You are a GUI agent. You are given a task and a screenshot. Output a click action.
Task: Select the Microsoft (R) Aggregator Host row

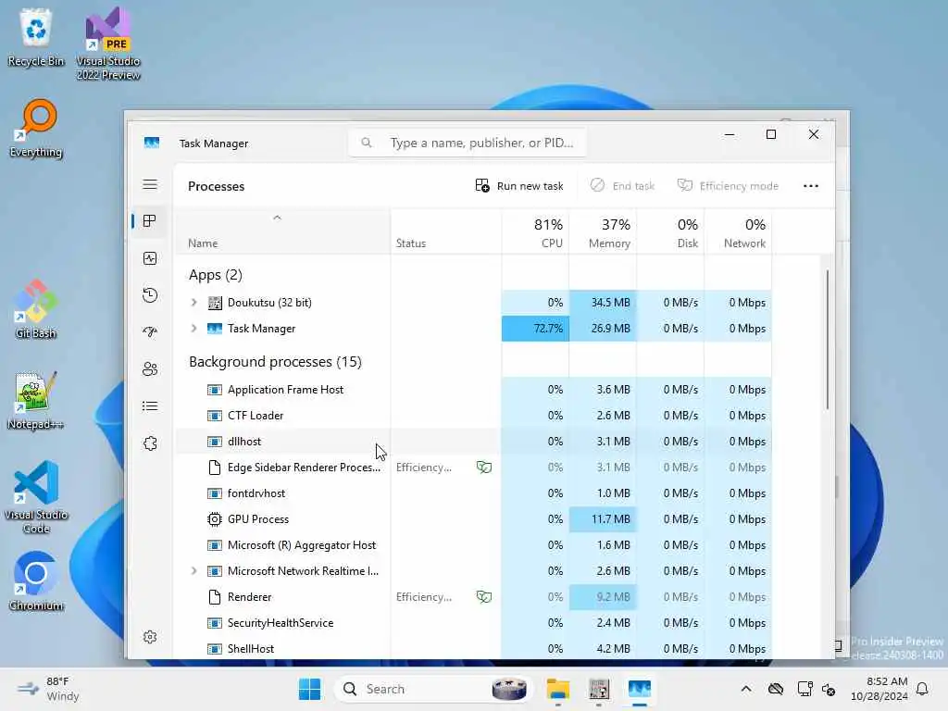tap(473, 544)
